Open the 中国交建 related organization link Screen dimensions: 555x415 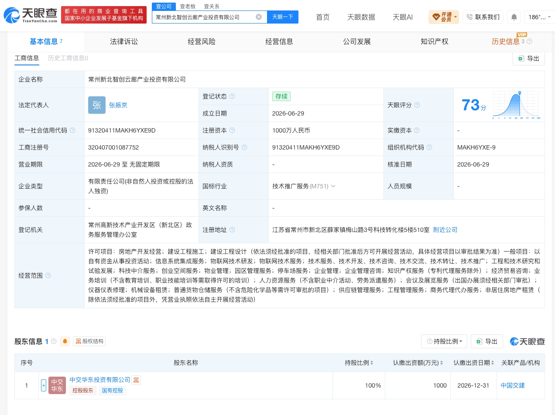(513, 385)
